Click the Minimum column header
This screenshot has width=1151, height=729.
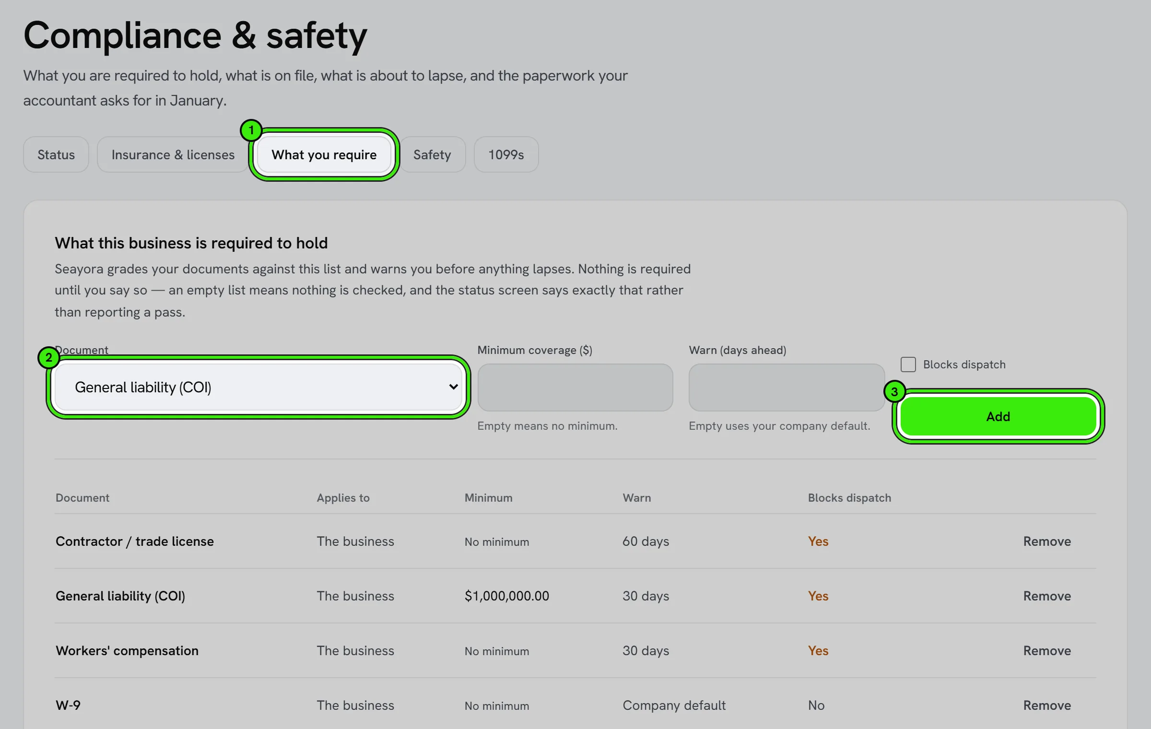click(x=488, y=497)
